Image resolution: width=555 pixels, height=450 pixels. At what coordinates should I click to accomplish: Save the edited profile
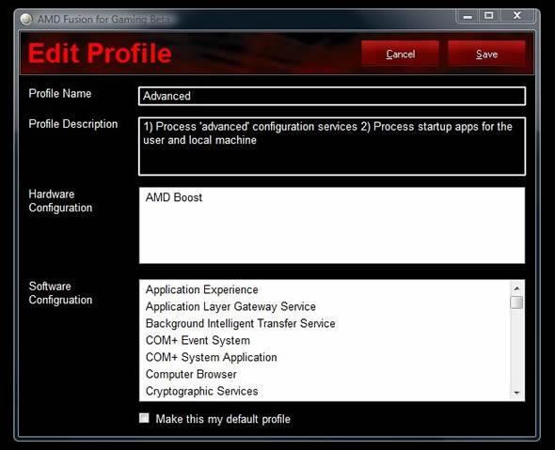click(x=486, y=54)
